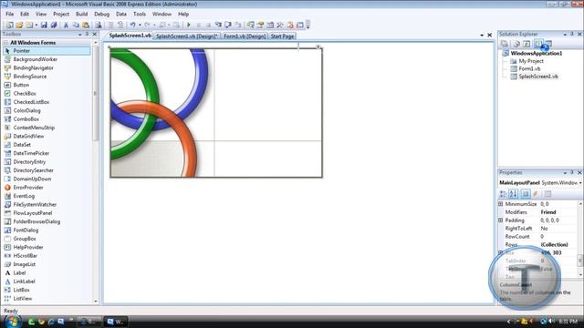Open the Solution Explorer window options dropdown

coord(565,35)
